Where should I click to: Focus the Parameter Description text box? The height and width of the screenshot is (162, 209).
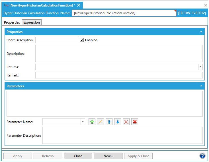pyautogui.click(x=122, y=135)
